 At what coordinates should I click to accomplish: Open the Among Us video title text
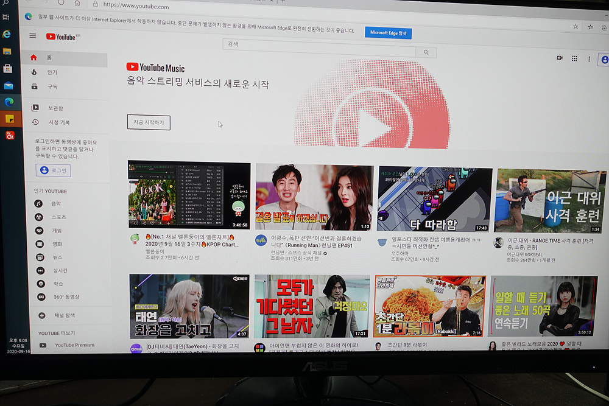(x=435, y=243)
